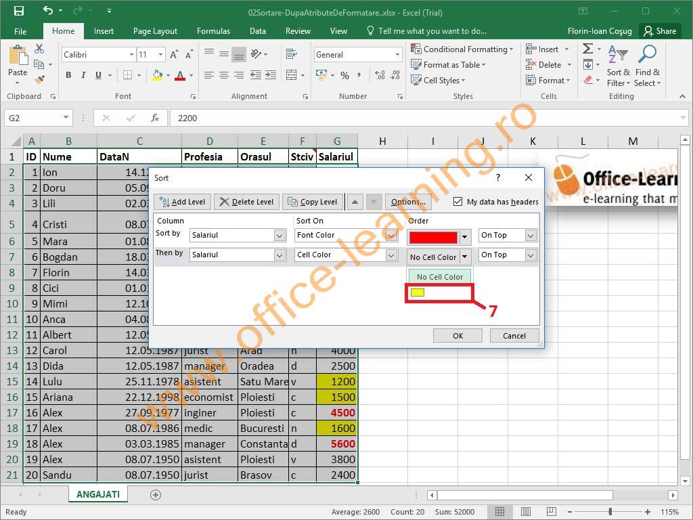Image resolution: width=693 pixels, height=520 pixels.
Task: Toggle Align Left alignment
Action: (x=209, y=74)
